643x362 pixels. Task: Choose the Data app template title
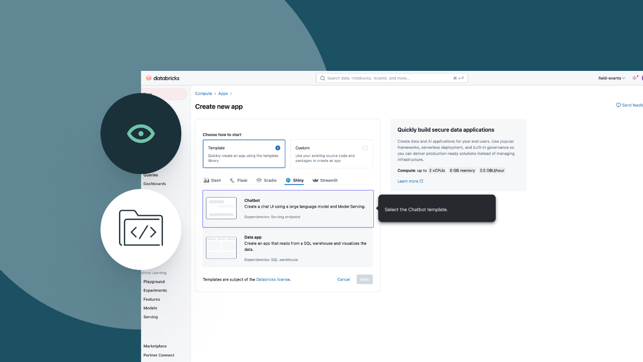pyautogui.click(x=253, y=237)
